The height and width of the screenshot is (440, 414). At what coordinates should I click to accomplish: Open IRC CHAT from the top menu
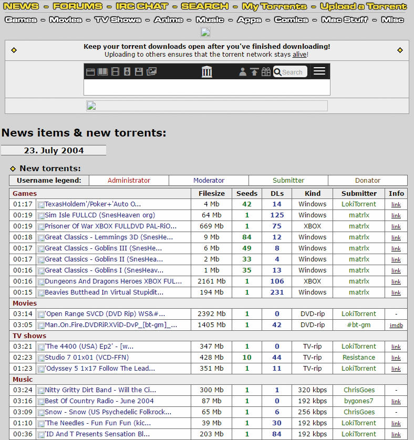pyautogui.click(x=142, y=6)
